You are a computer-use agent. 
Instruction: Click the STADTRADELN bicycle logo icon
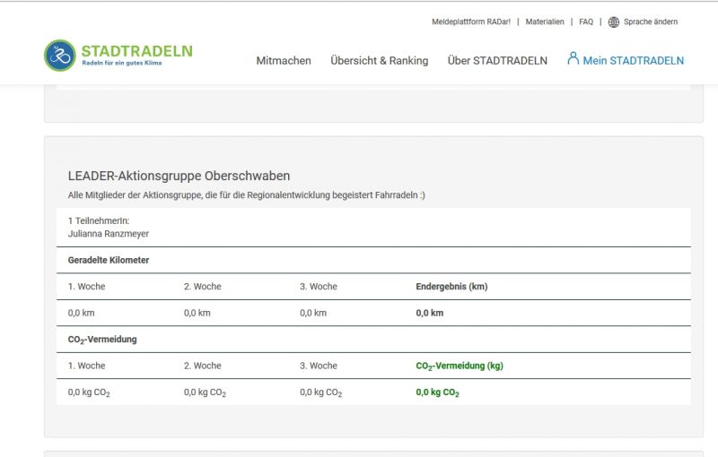(x=60, y=56)
